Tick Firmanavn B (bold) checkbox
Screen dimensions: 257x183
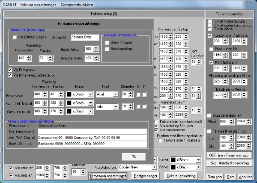138,94
